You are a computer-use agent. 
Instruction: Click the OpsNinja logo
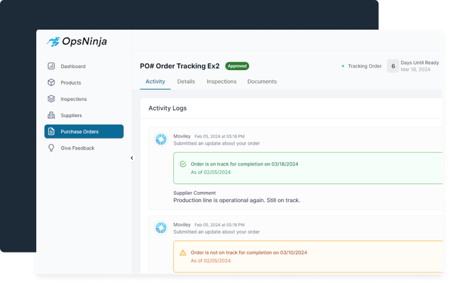[x=77, y=42]
